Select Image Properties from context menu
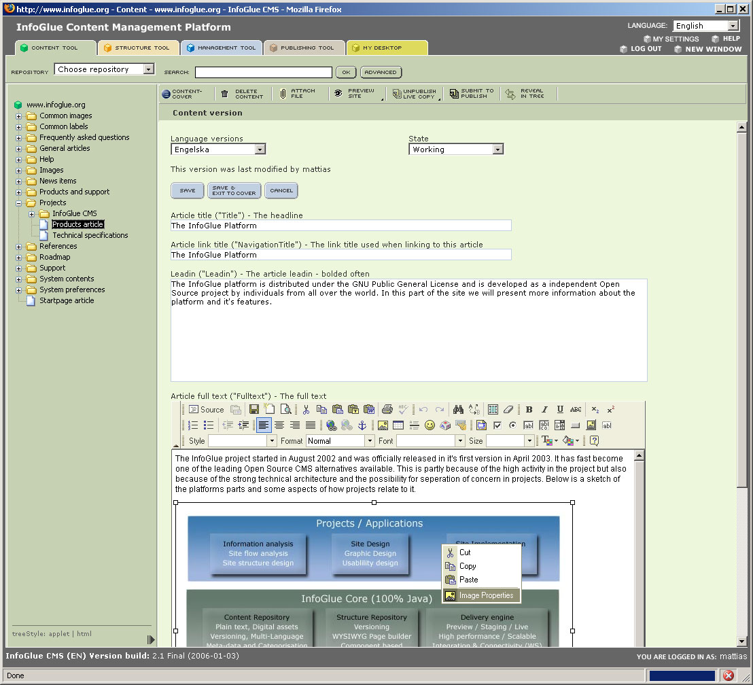Viewport: 753px width, 685px height. pos(485,595)
